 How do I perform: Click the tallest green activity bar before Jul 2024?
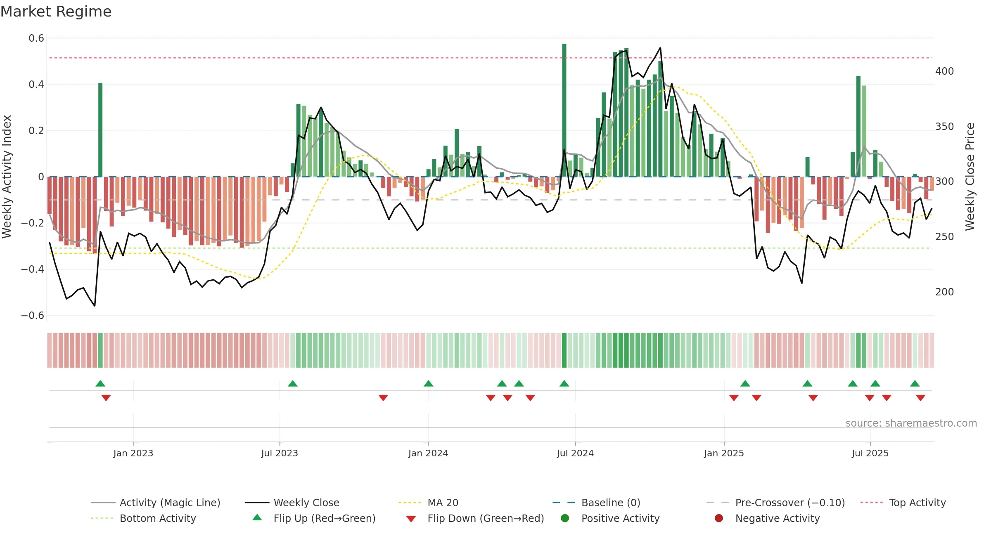click(x=564, y=110)
